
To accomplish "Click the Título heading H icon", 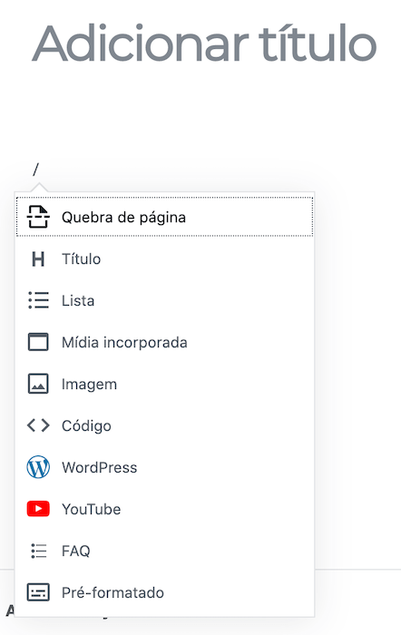I will 38,259.
